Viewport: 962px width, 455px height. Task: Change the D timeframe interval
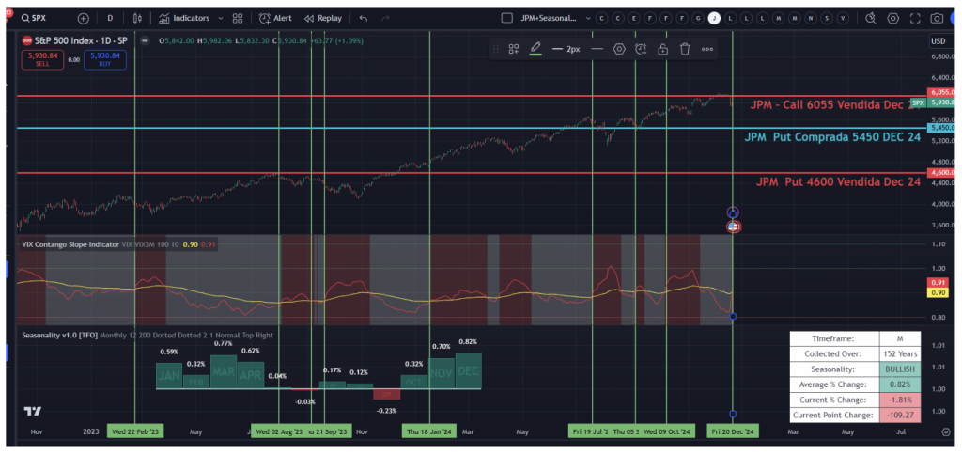pos(110,18)
